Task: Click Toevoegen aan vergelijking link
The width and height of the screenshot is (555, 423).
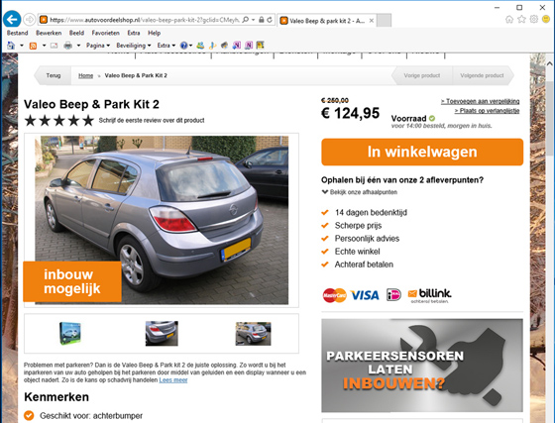Action: click(480, 101)
